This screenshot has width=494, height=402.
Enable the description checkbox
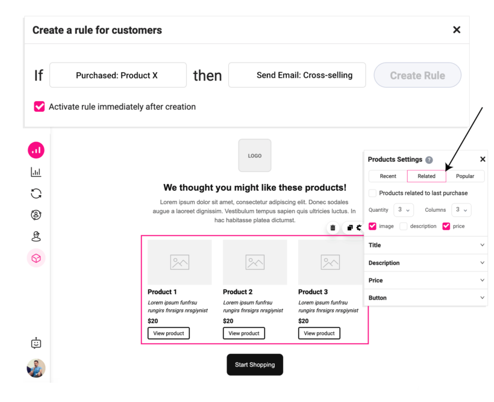pyautogui.click(x=404, y=226)
